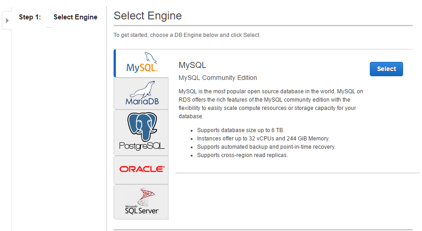
Task: Click 'Instances offer up to 32 vCPUs' bullet
Action: (x=263, y=139)
